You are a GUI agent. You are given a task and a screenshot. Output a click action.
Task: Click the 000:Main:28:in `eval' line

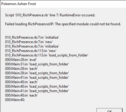click(21, 60)
